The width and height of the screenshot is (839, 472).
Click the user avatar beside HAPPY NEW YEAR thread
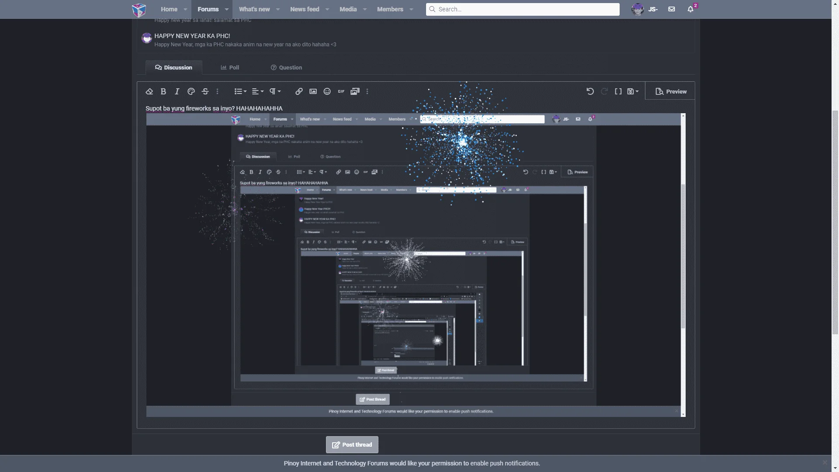[147, 38]
